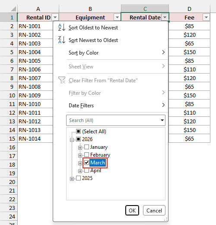
Task: Select row 1 header
Action: pos(9,17)
